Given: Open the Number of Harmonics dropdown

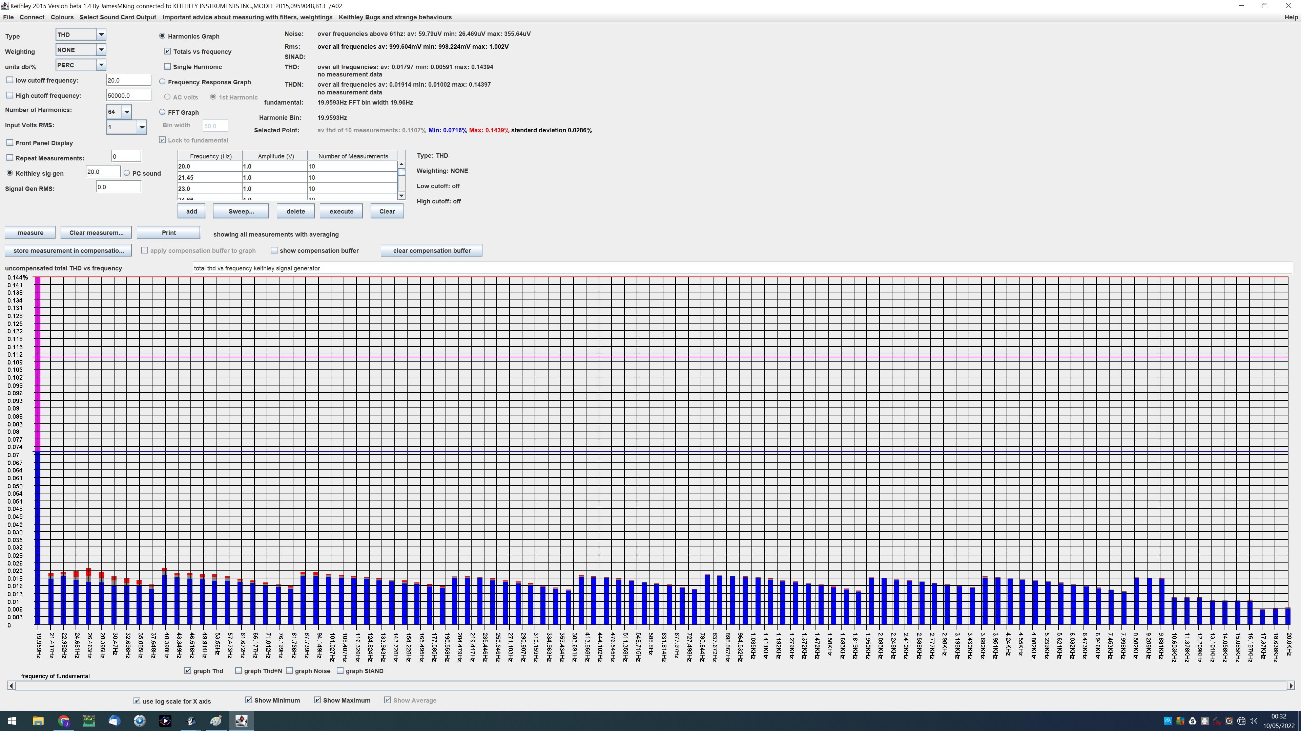Looking at the screenshot, I should point(127,112).
